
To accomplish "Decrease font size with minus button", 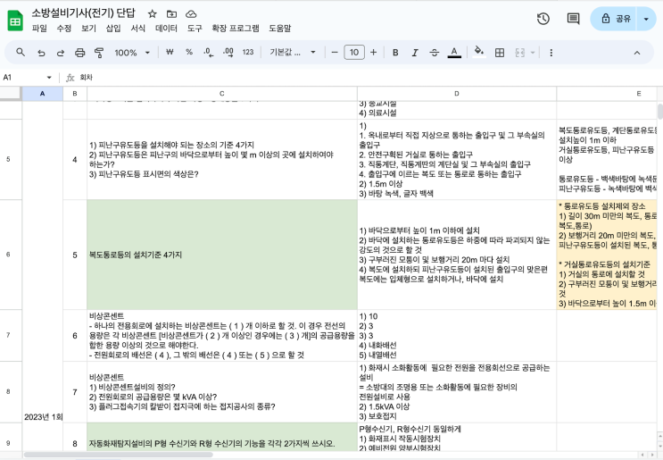I will tap(335, 53).
